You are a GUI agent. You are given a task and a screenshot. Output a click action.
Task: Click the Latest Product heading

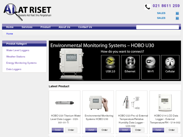click(59, 86)
